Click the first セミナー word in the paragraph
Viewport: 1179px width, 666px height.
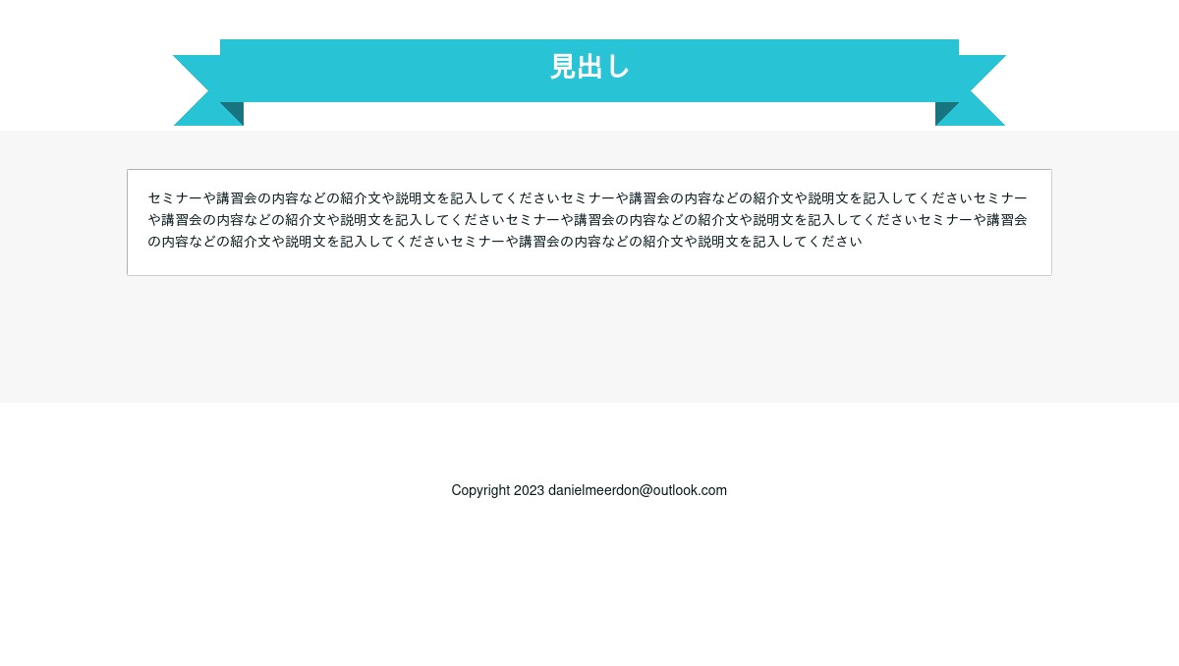tap(175, 198)
